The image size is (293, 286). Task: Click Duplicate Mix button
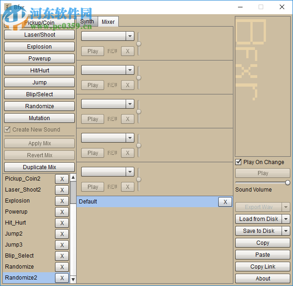39,167
